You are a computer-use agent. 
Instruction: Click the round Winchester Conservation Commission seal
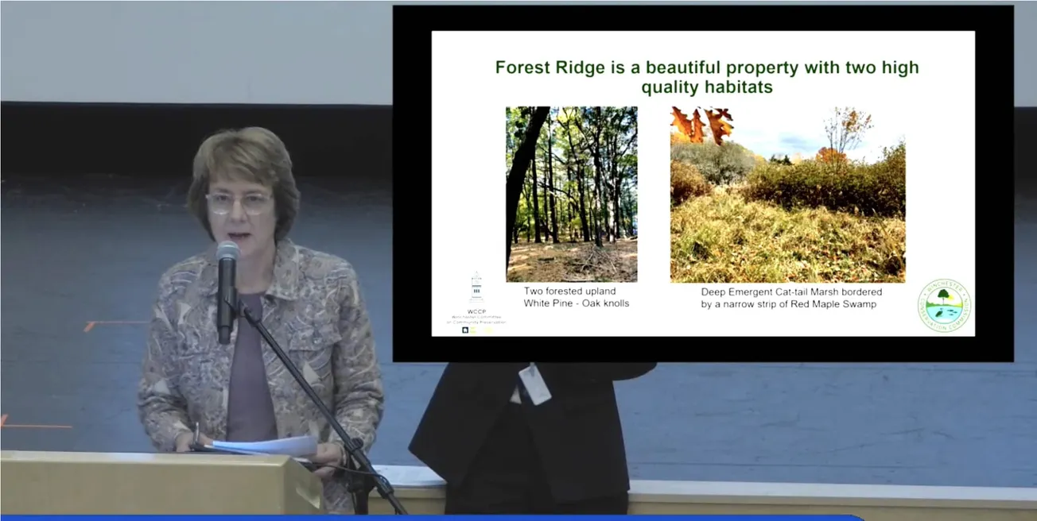(944, 306)
